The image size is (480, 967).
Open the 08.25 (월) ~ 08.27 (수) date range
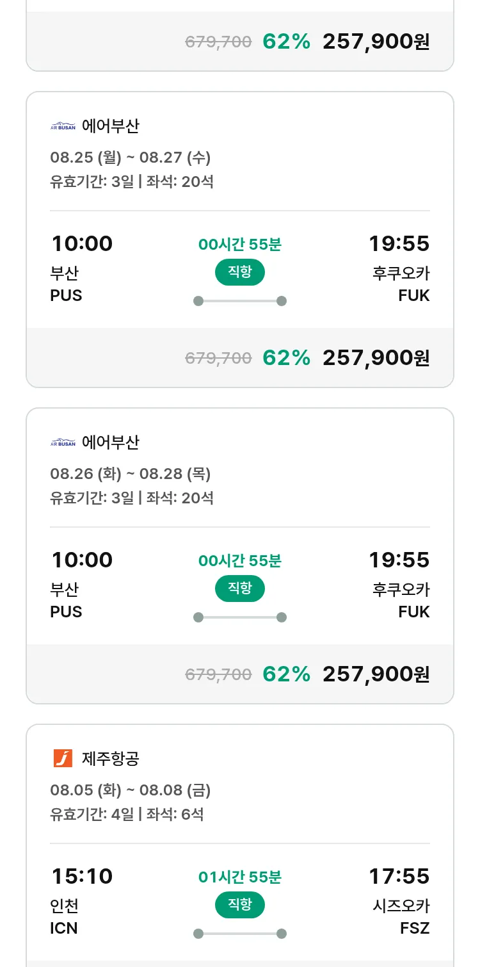click(x=131, y=158)
